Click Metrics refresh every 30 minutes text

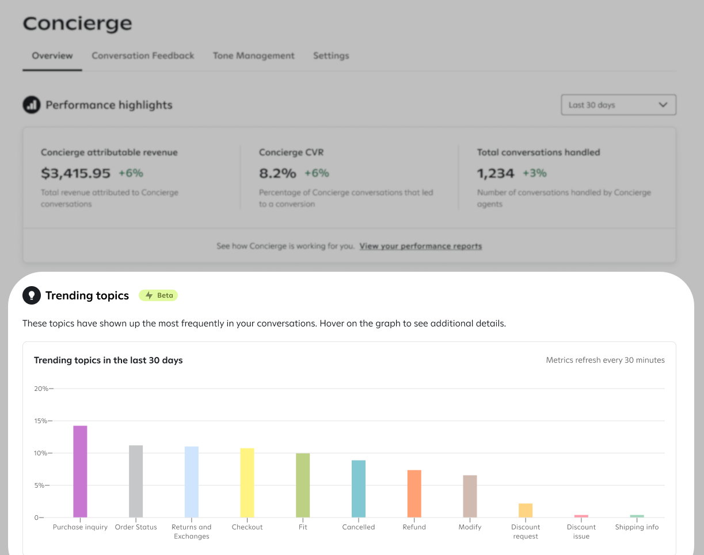pyautogui.click(x=606, y=360)
